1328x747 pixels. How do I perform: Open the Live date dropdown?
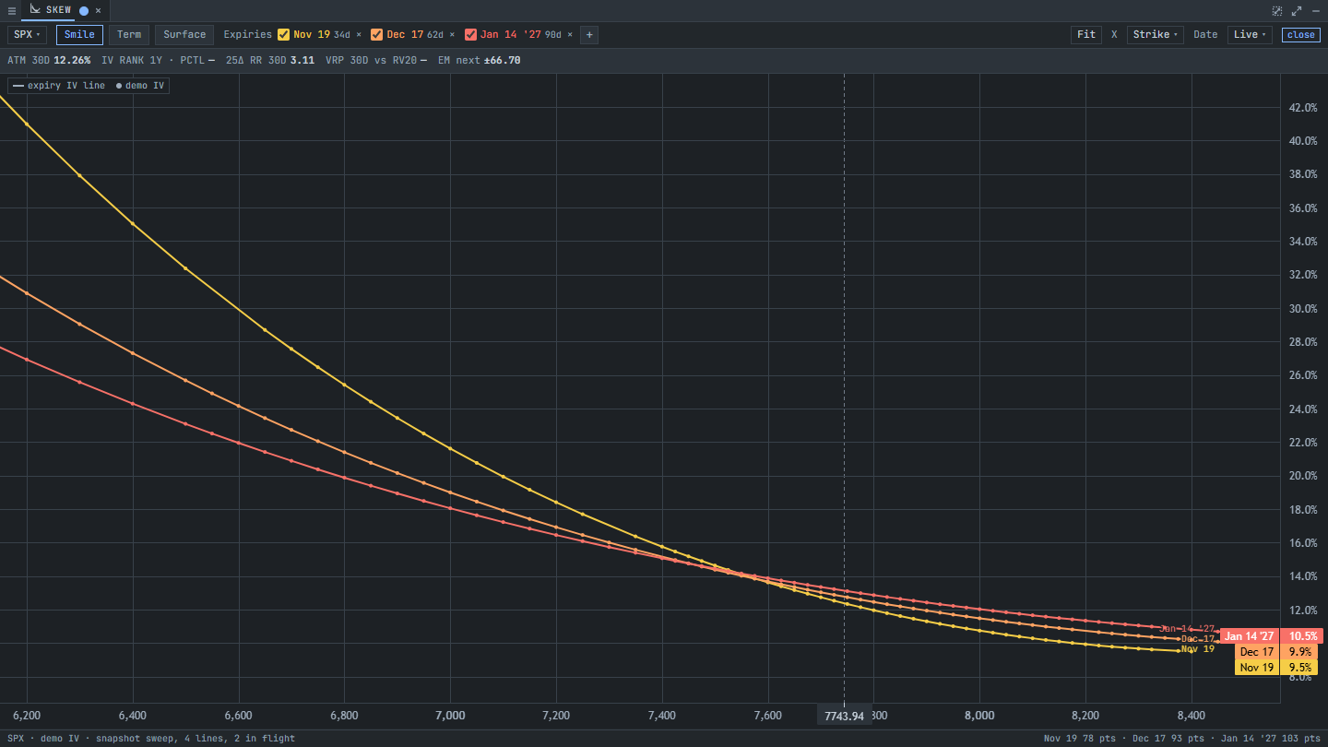click(x=1249, y=35)
